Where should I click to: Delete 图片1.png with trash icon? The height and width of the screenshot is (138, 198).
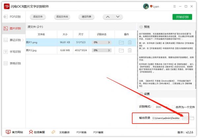(130, 42)
